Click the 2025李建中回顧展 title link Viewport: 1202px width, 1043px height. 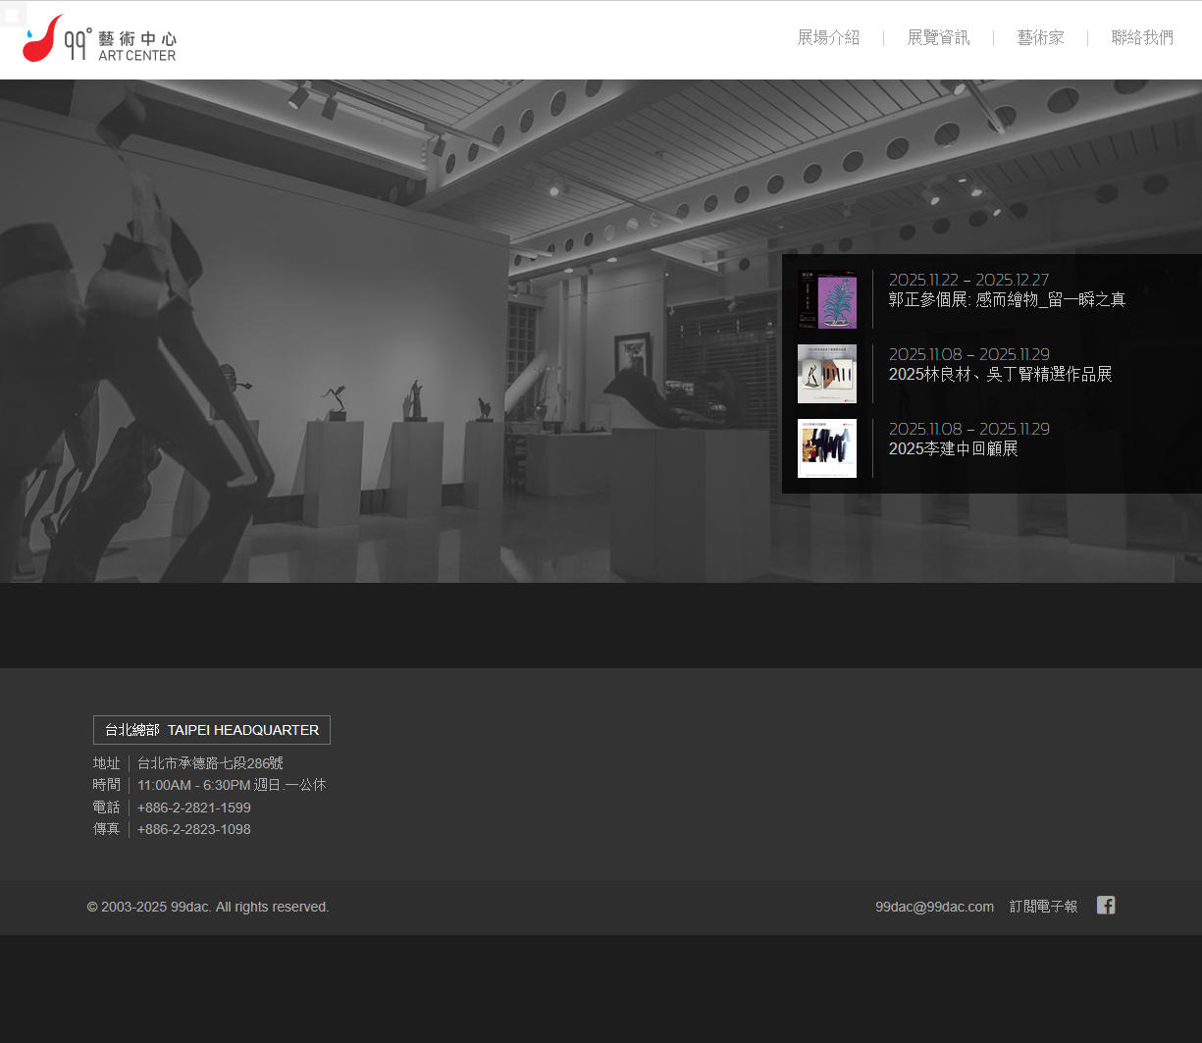point(953,449)
